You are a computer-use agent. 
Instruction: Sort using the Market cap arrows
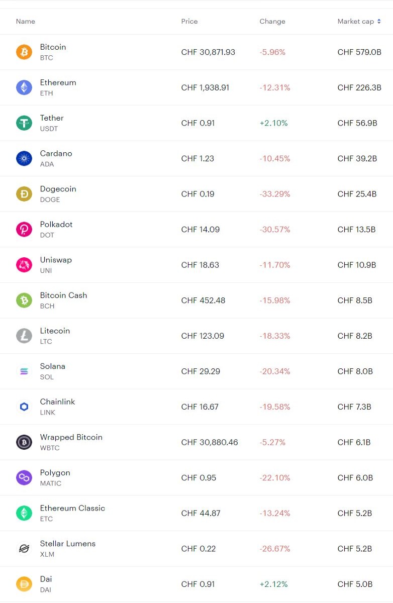(x=379, y=22)
